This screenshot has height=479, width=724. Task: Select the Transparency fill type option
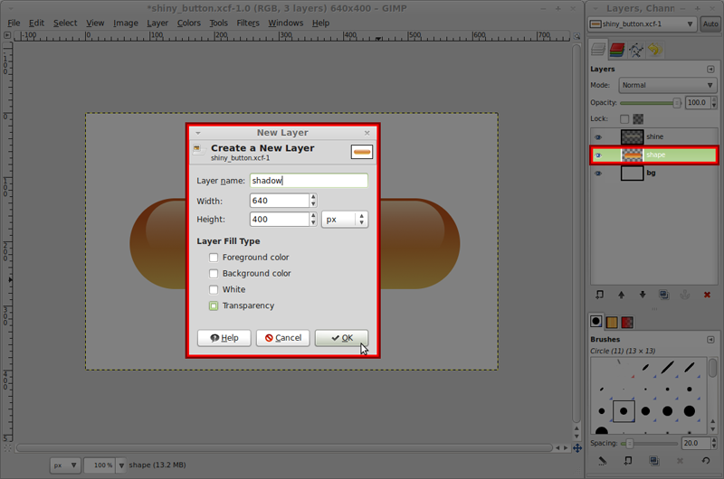click(x=214, y=305)
